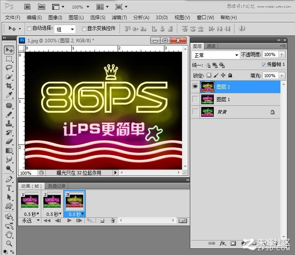Select the Horizontal Type tool
Screen dimensions: 295x255
click(x=9, y=188)
